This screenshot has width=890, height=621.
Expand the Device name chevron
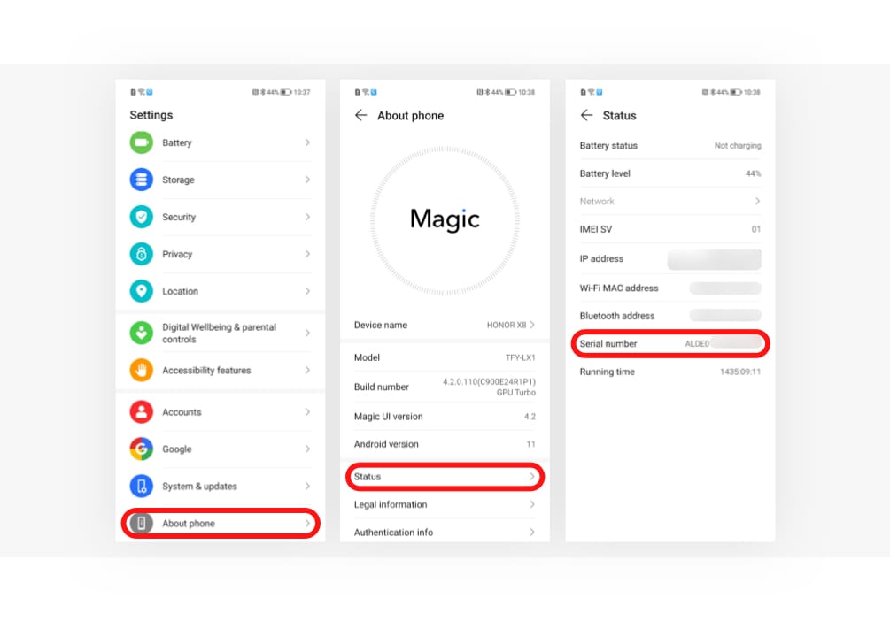coord(532,325)
